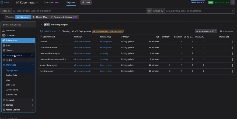Click the View Dashboard button
Screen dimensions: 237x119
point(206,31)
